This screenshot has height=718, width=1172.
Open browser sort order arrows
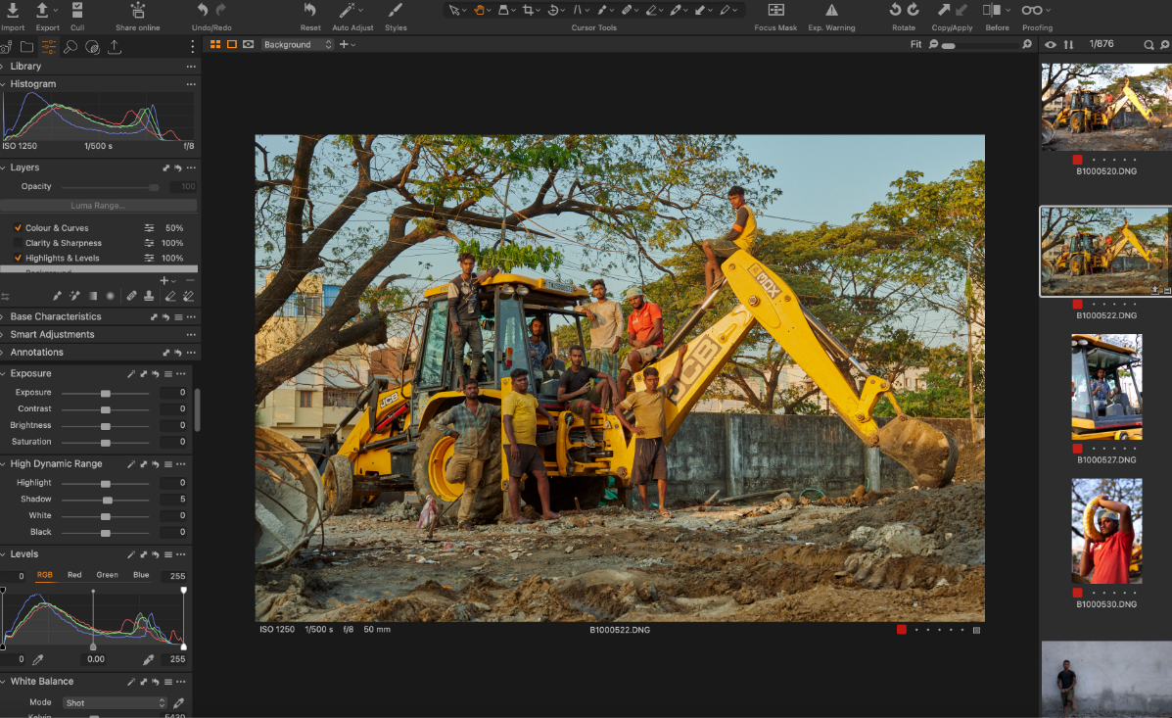coord(1069,44)
